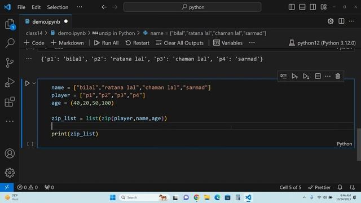The image size is (361, 203).
Task: Change cell language from Python
Action: pos(344,144)
